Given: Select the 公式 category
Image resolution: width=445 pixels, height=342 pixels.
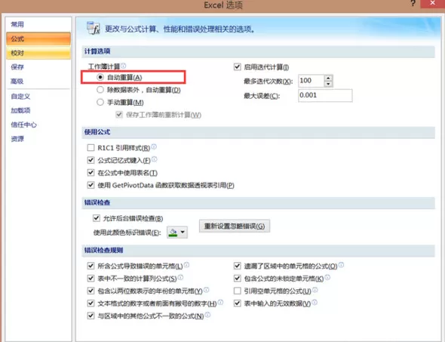Looking at the screenshot, I should click(38, 39).
